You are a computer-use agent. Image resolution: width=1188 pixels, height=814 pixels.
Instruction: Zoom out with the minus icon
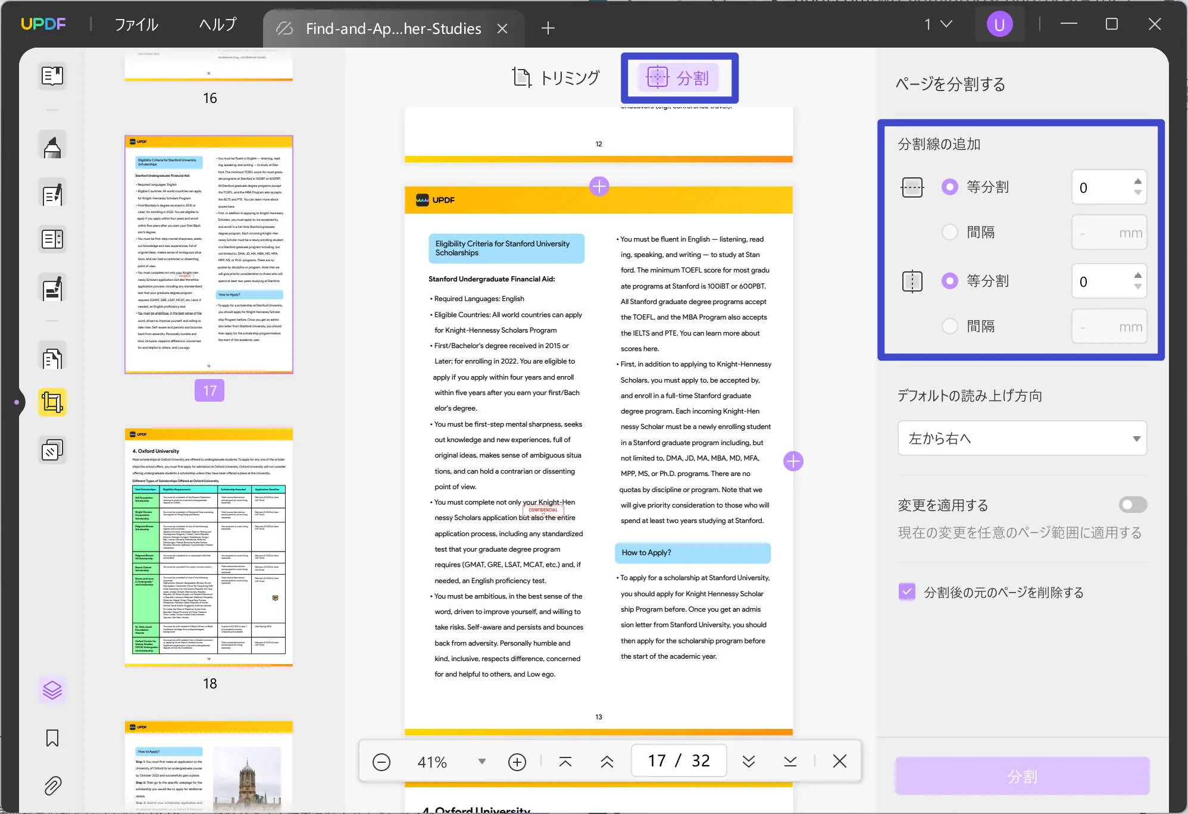coord(382,762)
